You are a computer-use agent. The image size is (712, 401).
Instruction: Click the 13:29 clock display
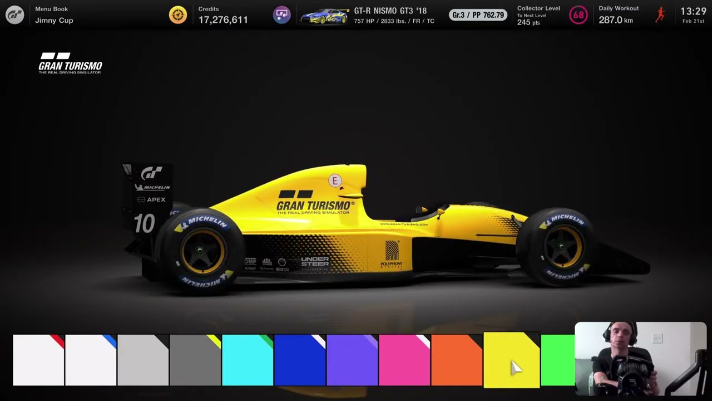click(x=693, y=11)
